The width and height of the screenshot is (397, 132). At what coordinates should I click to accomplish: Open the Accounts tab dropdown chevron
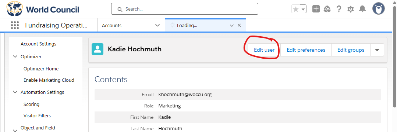click(x=157, y=25)
